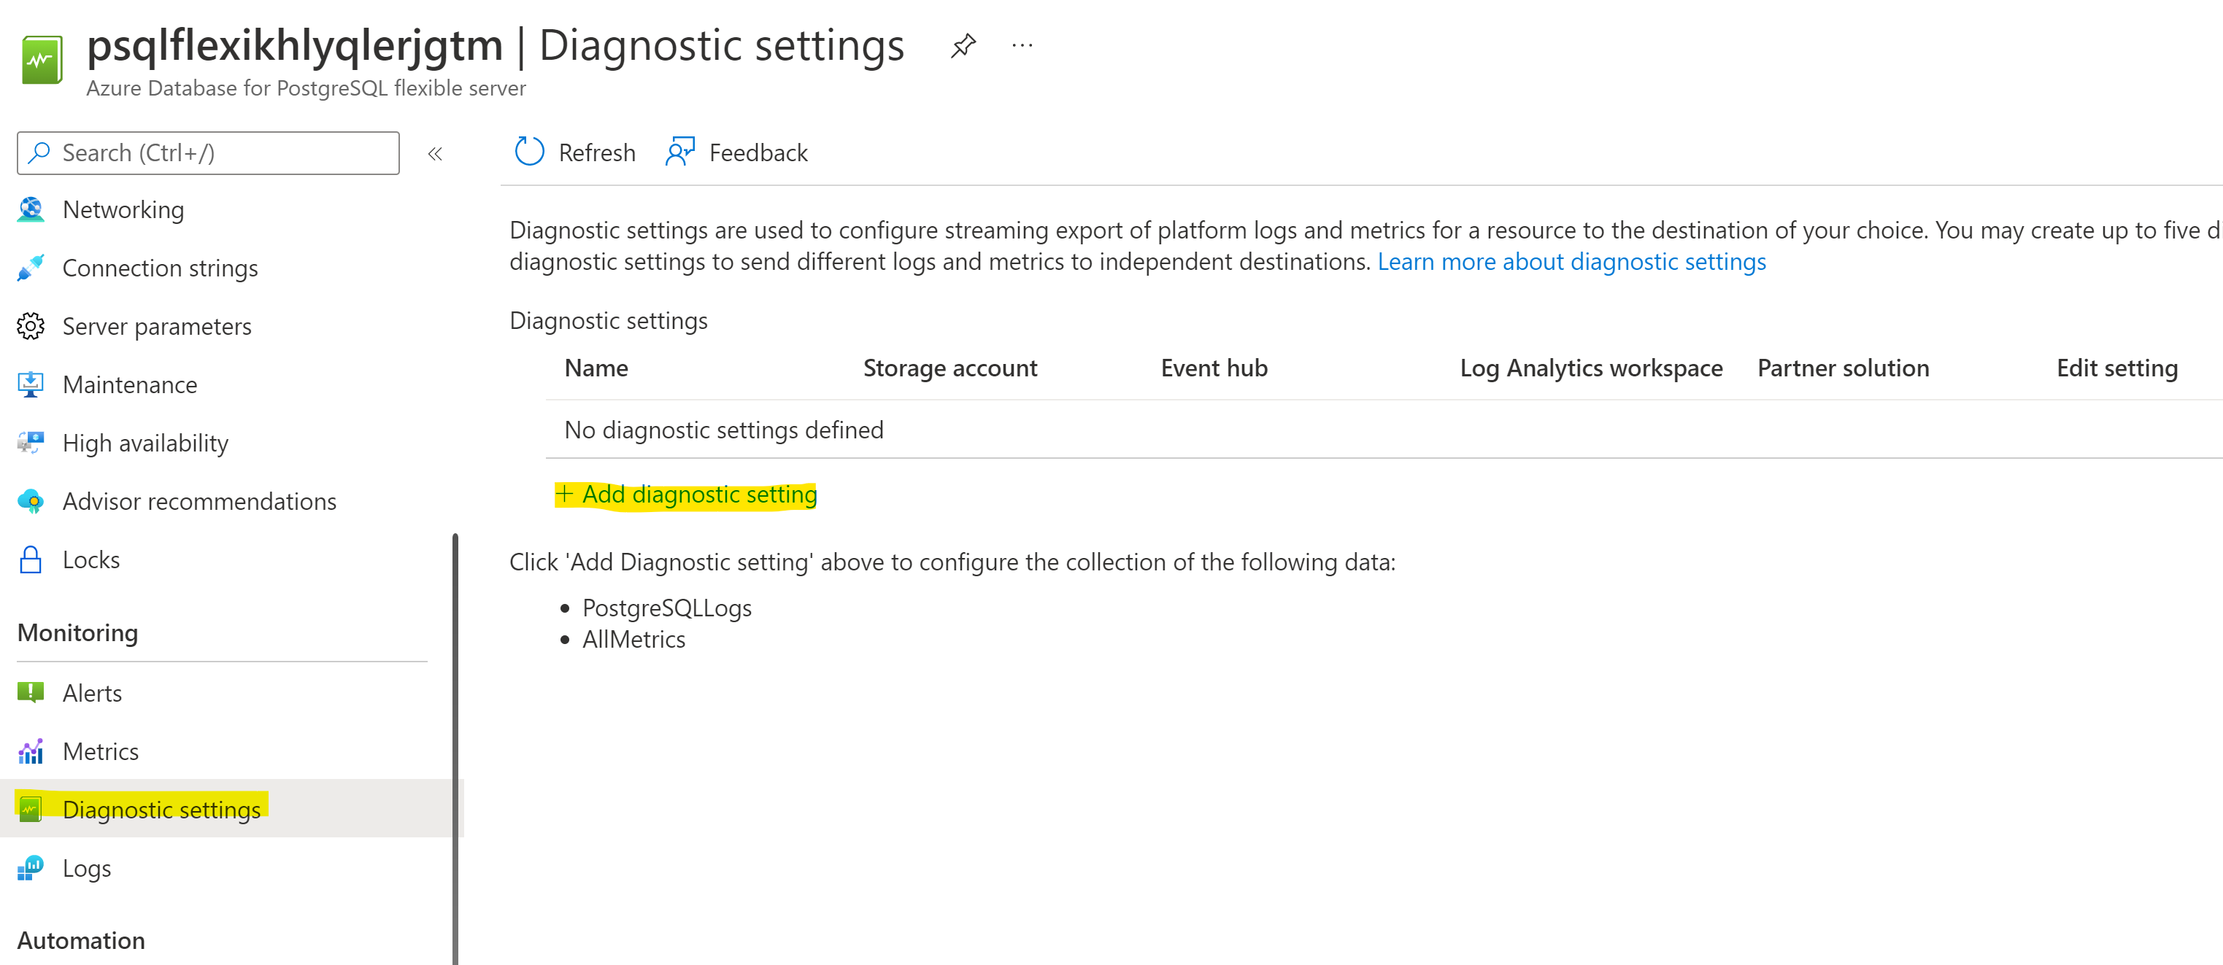Click Add diagnostic setting link
Screen dimensions: 2223x965
[698, 495]
